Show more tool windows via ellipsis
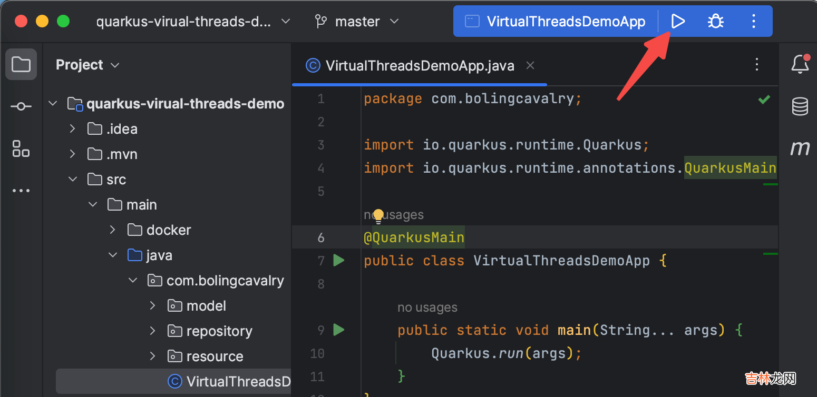 (21, 191)
